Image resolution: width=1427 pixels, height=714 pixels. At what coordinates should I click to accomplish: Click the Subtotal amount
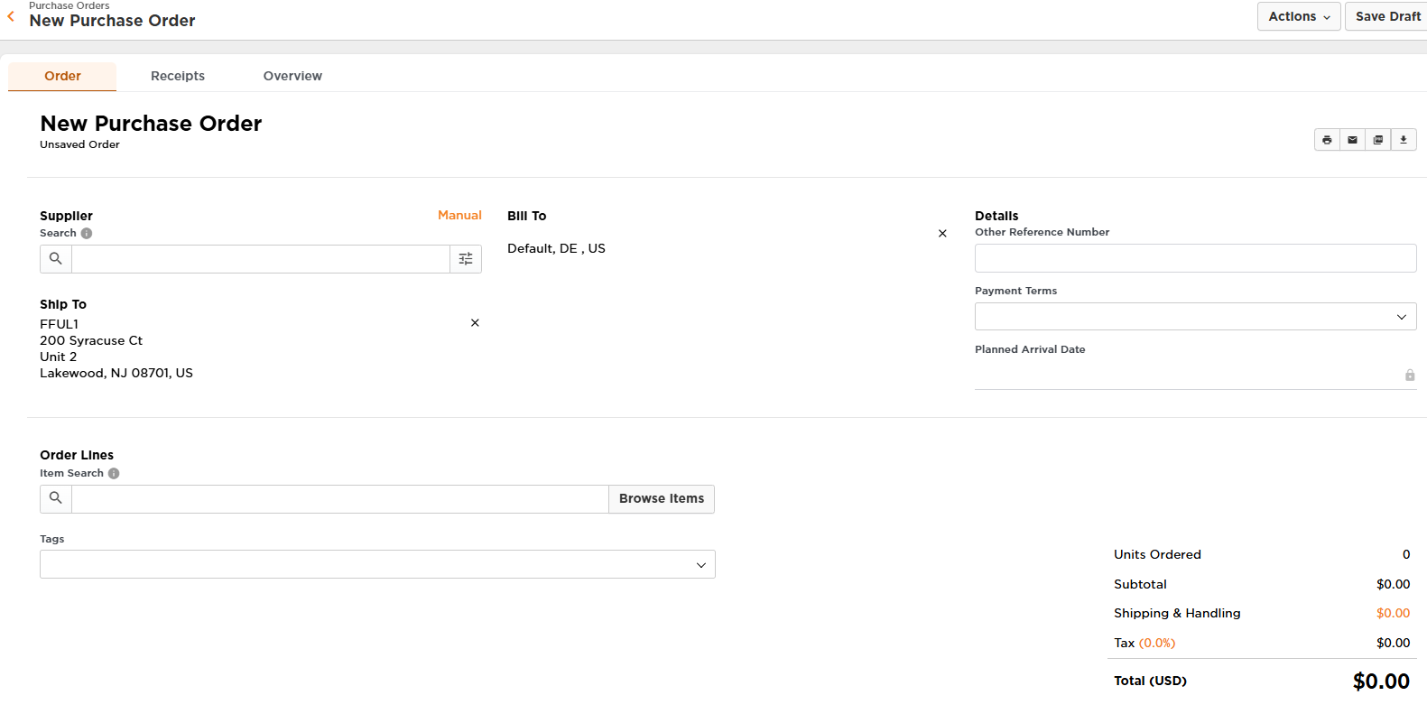1393,585
